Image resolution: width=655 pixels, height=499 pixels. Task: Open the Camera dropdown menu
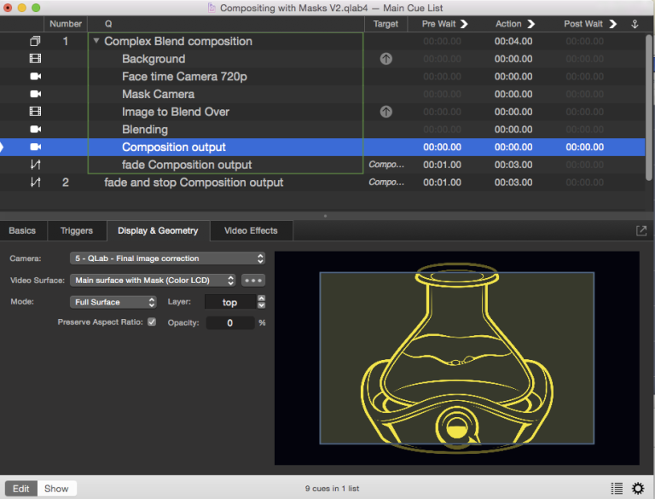[x=167, y=258]
